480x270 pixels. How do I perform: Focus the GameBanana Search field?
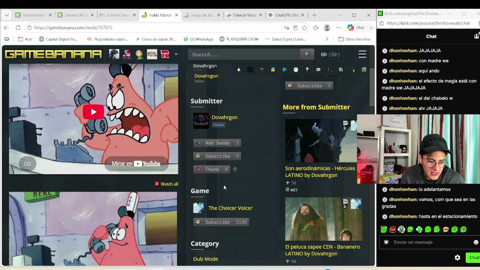pyautogui.click(x=244, y=54)
